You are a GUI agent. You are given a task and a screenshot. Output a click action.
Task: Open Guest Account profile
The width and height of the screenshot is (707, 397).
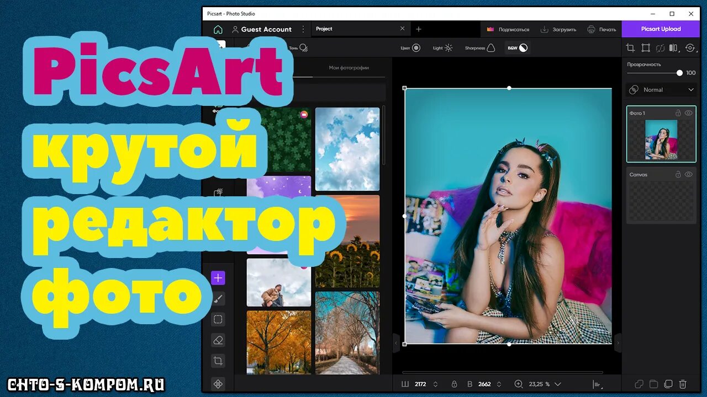(x=261, y=29)
